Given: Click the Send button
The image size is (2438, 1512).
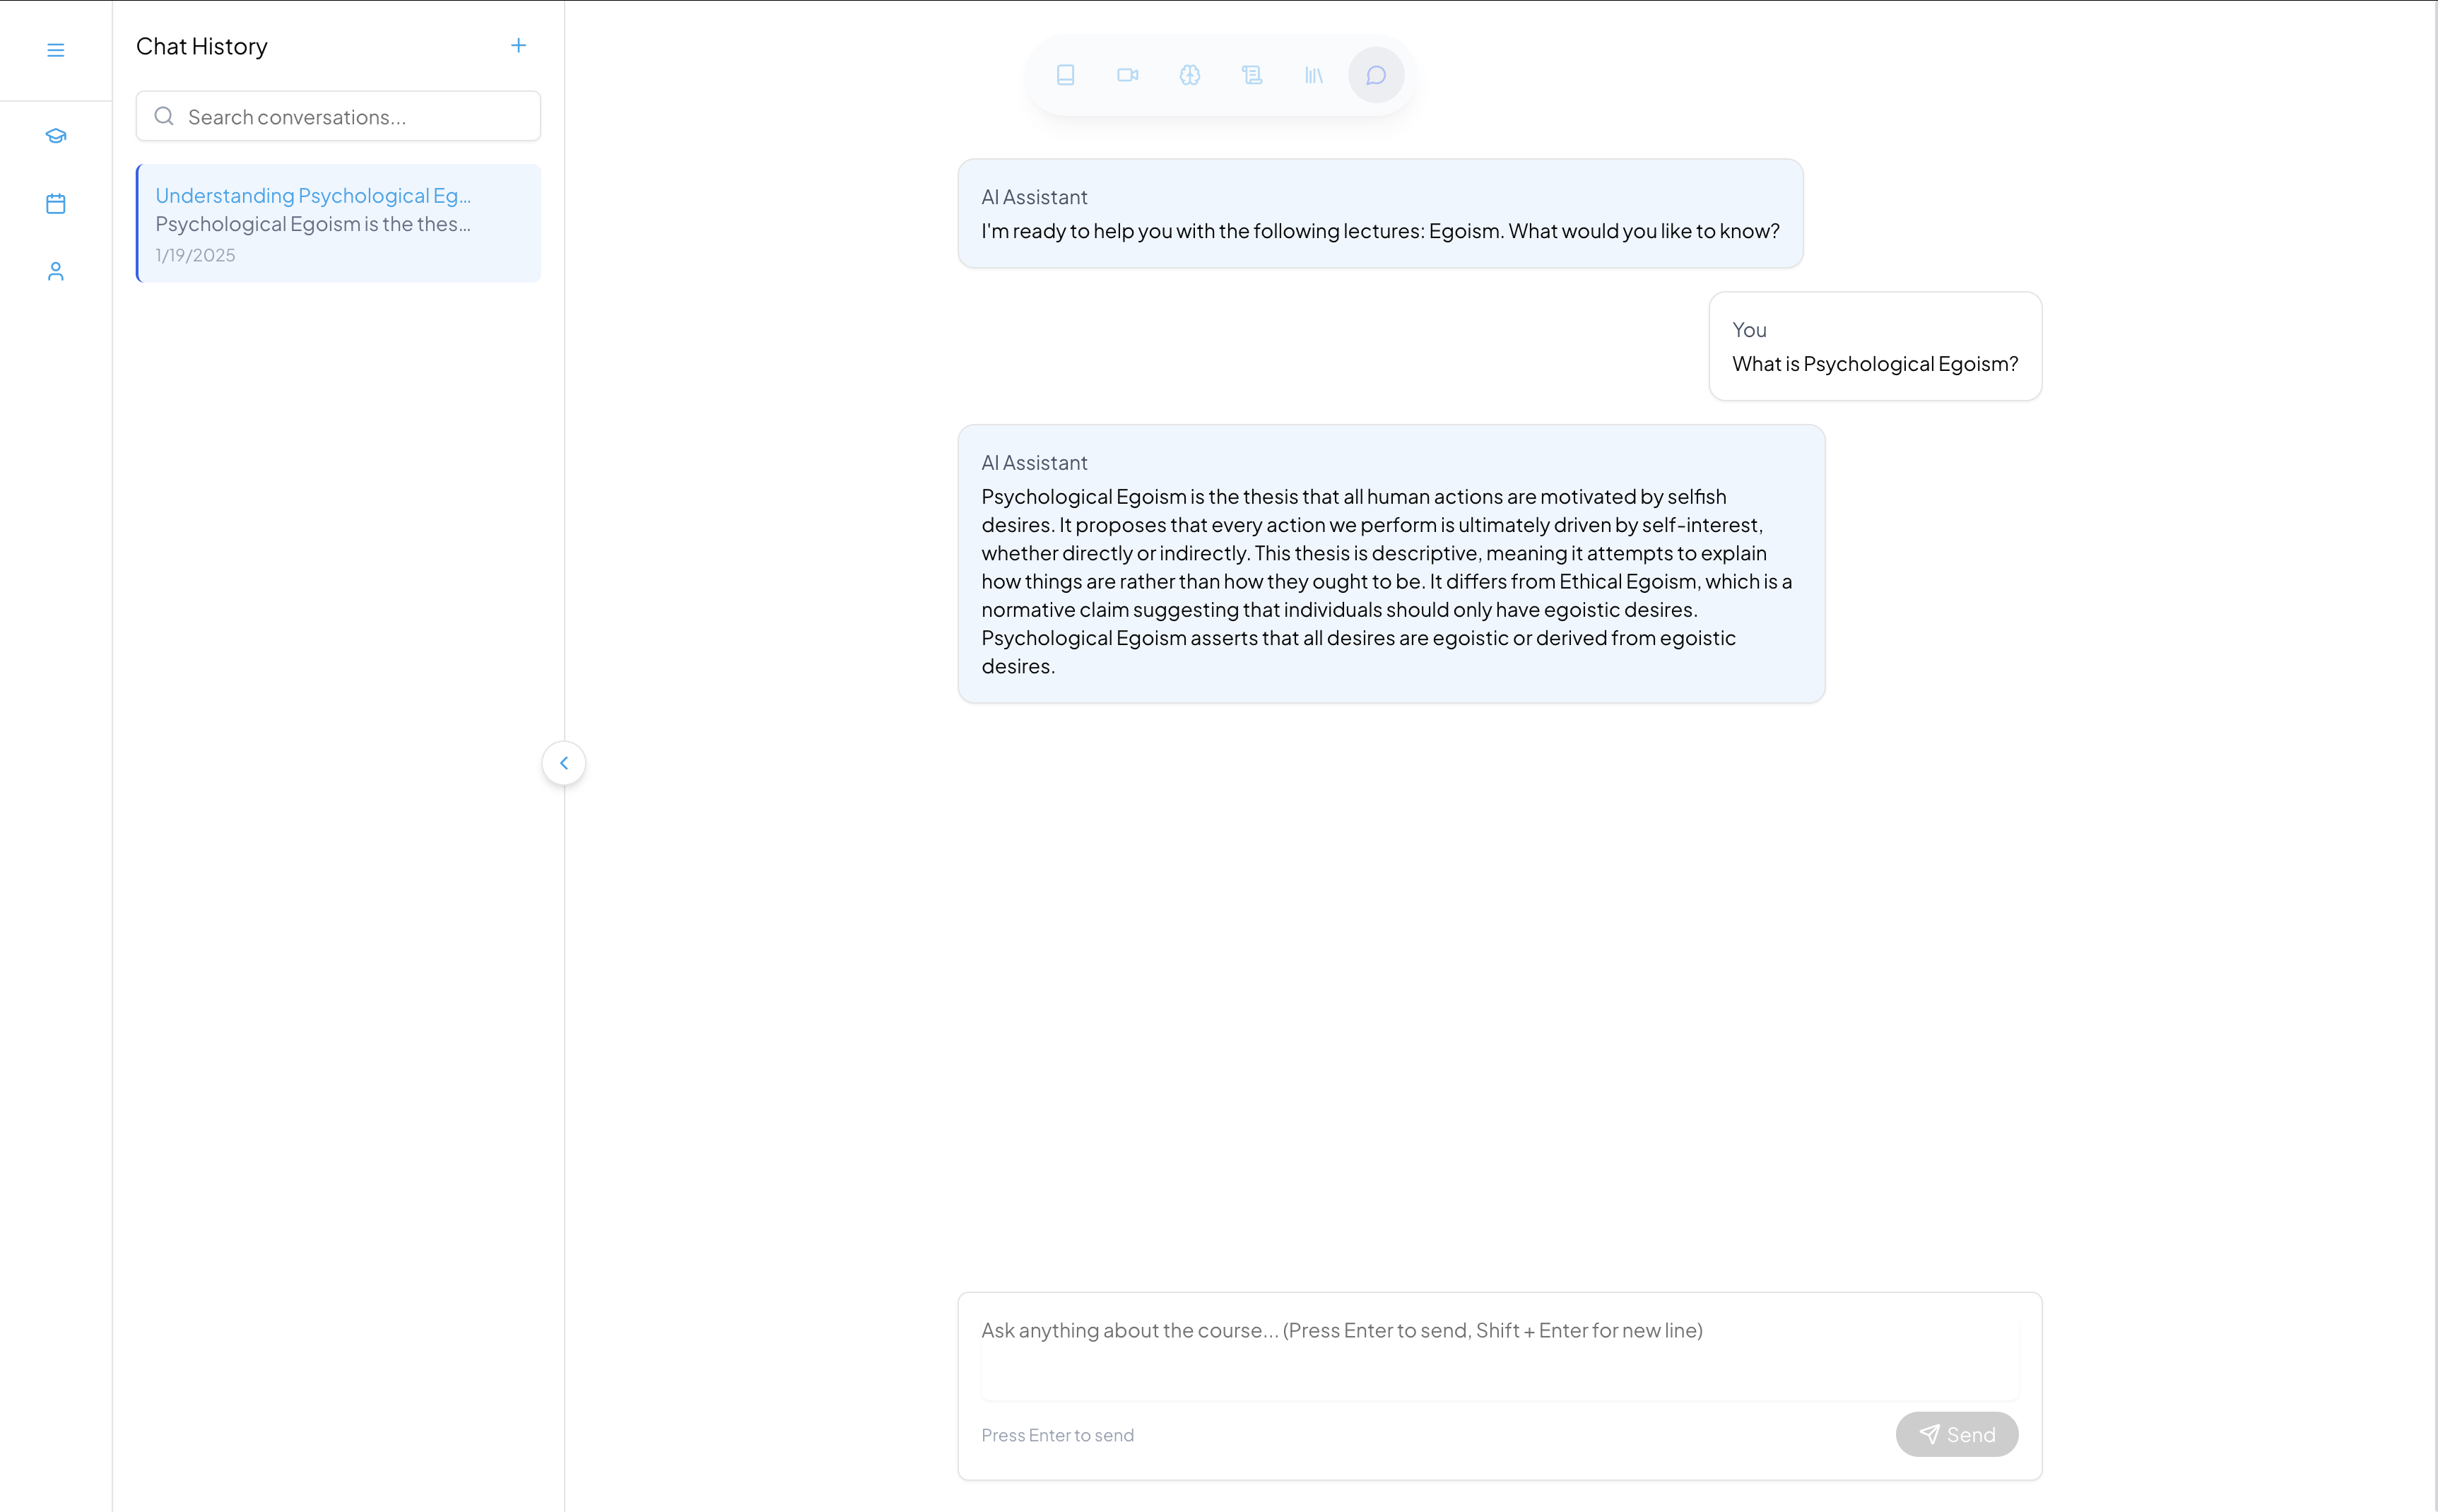Looking at the screenshot, I should [1956, 1434].
